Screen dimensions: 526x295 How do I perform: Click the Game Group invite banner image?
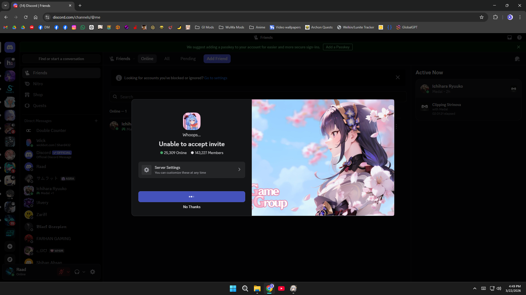(x=323, y=158)
